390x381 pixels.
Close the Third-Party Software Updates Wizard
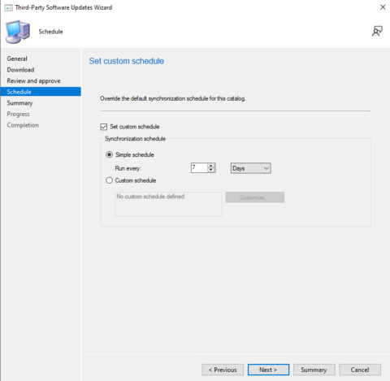point(383,7)
